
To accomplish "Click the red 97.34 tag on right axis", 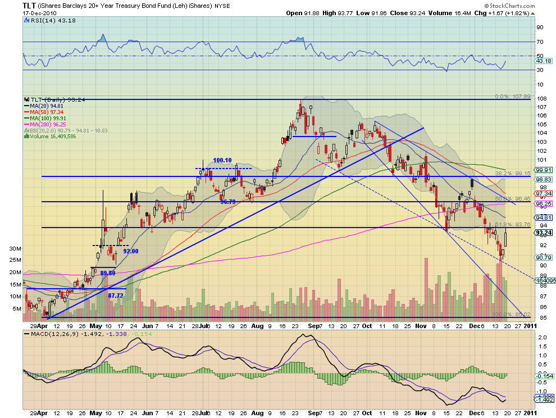I will 544,194.
